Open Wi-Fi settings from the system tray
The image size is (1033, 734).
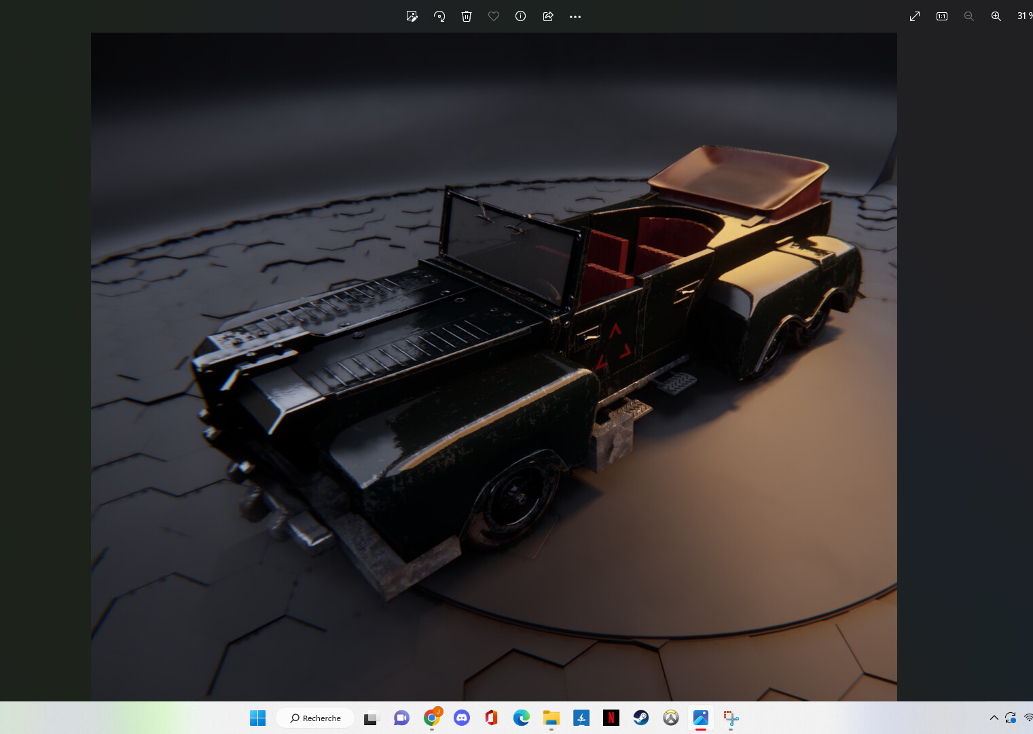1027,717
